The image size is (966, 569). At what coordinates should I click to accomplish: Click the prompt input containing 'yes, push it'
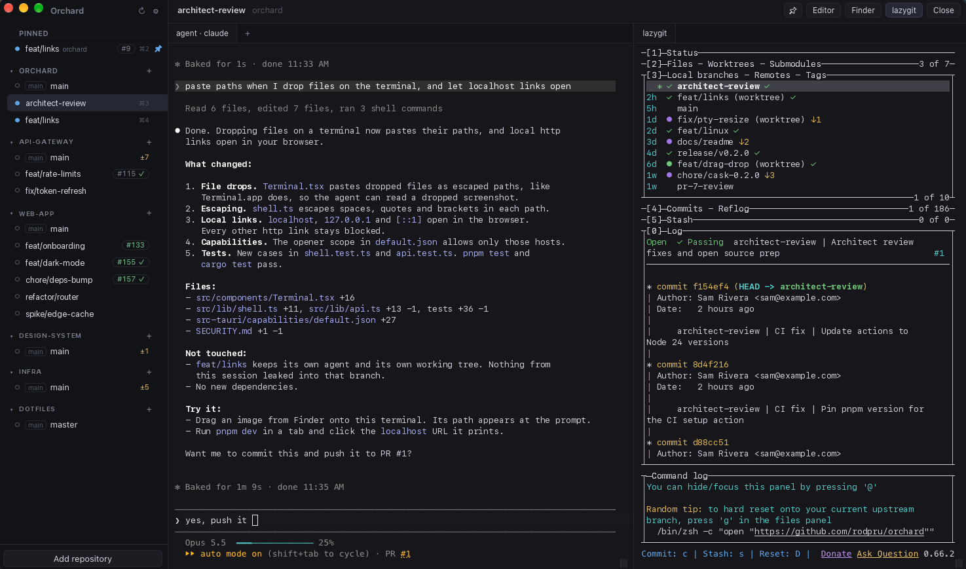pos(396,521)
